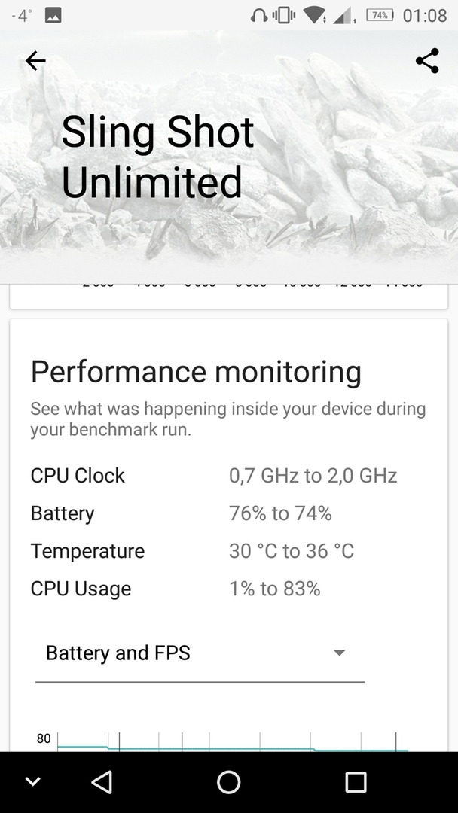Open recent apps with square button

(x=356, y=782)
